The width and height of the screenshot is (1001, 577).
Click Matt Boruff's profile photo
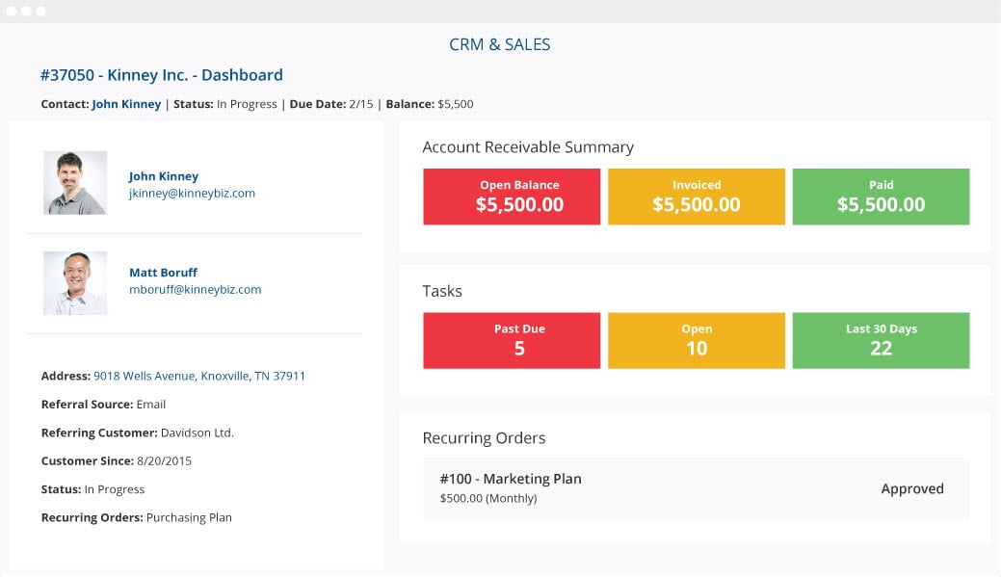[x=75, y=283]
